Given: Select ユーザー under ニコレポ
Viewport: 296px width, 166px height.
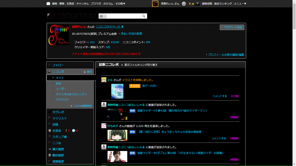Looking at the screenshot, I should (61, 88).
